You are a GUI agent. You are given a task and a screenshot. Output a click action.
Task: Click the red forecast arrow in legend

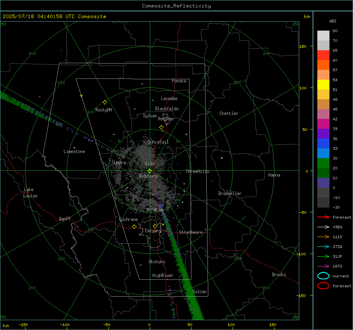(x=323, y=217)
